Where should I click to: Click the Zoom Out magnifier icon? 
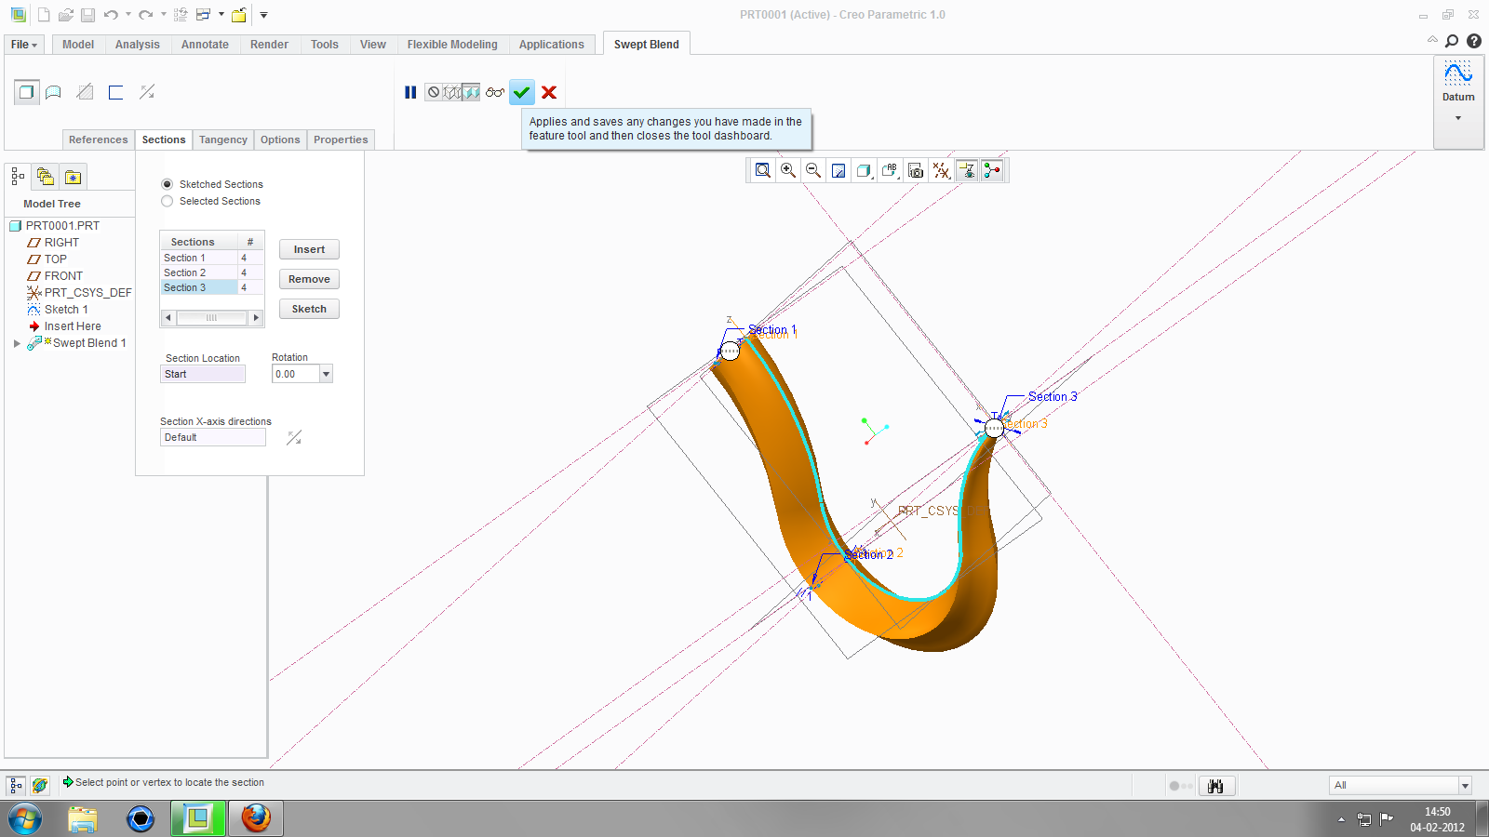pos(813,170)
